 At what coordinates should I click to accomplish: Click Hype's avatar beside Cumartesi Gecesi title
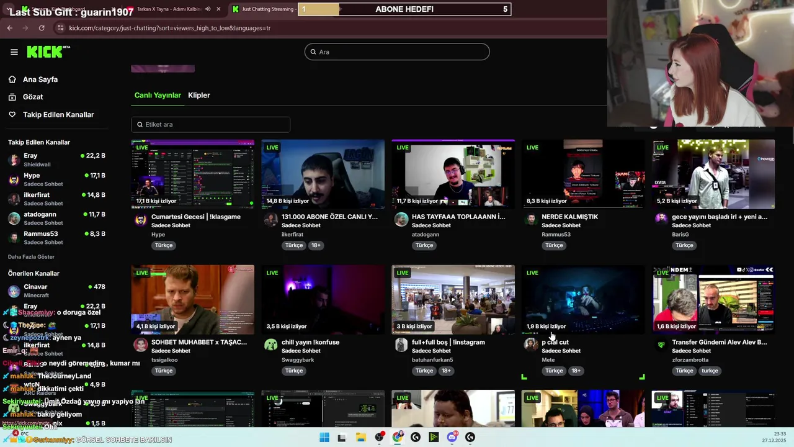click(141, 220)
